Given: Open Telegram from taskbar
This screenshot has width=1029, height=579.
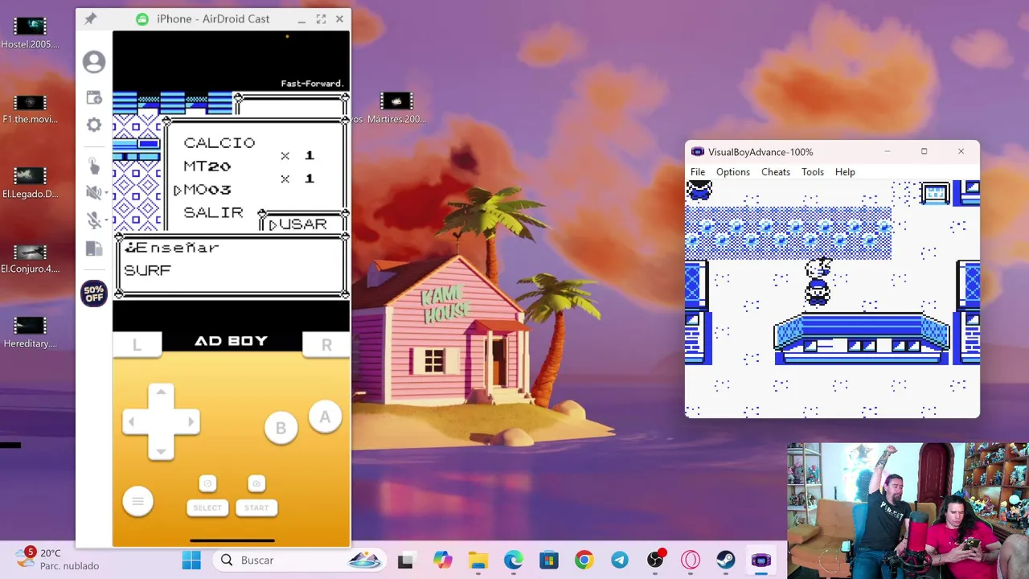Looking at the screenshot, I should pyautogui.click(x=620, y=561).
